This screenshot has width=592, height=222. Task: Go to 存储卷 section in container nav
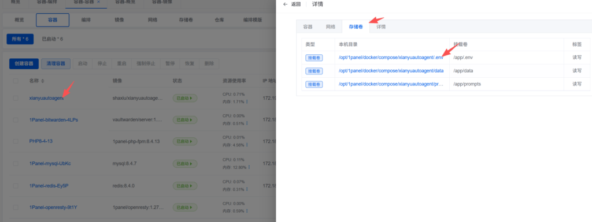pyautogui.click(x=186, y=20)
